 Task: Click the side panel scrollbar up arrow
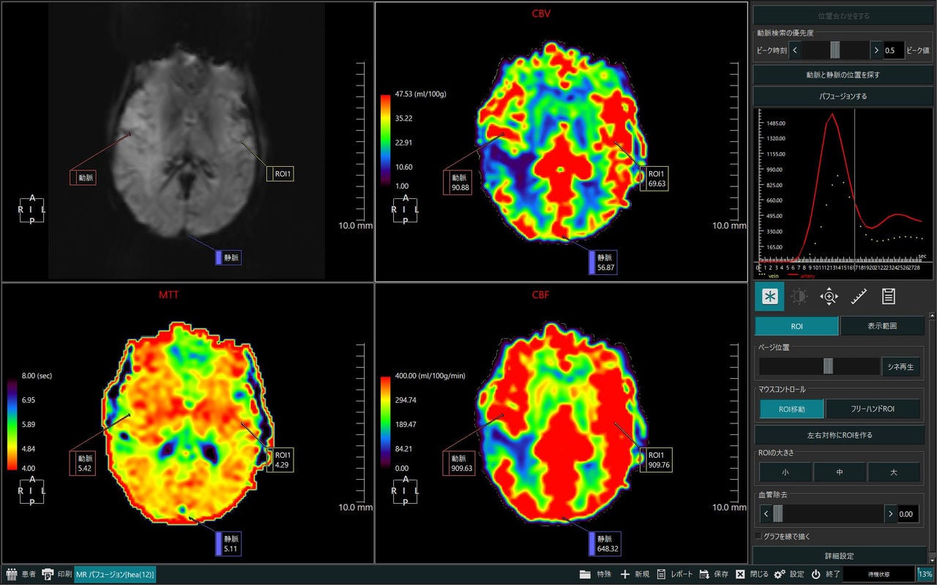(x=932, y=317)
